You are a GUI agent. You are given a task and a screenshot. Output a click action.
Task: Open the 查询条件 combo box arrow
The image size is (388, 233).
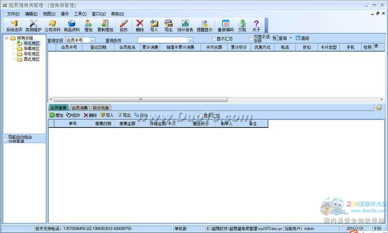[190, 40]
